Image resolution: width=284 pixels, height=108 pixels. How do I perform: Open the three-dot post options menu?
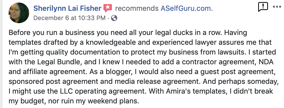[x=277, y=7]
